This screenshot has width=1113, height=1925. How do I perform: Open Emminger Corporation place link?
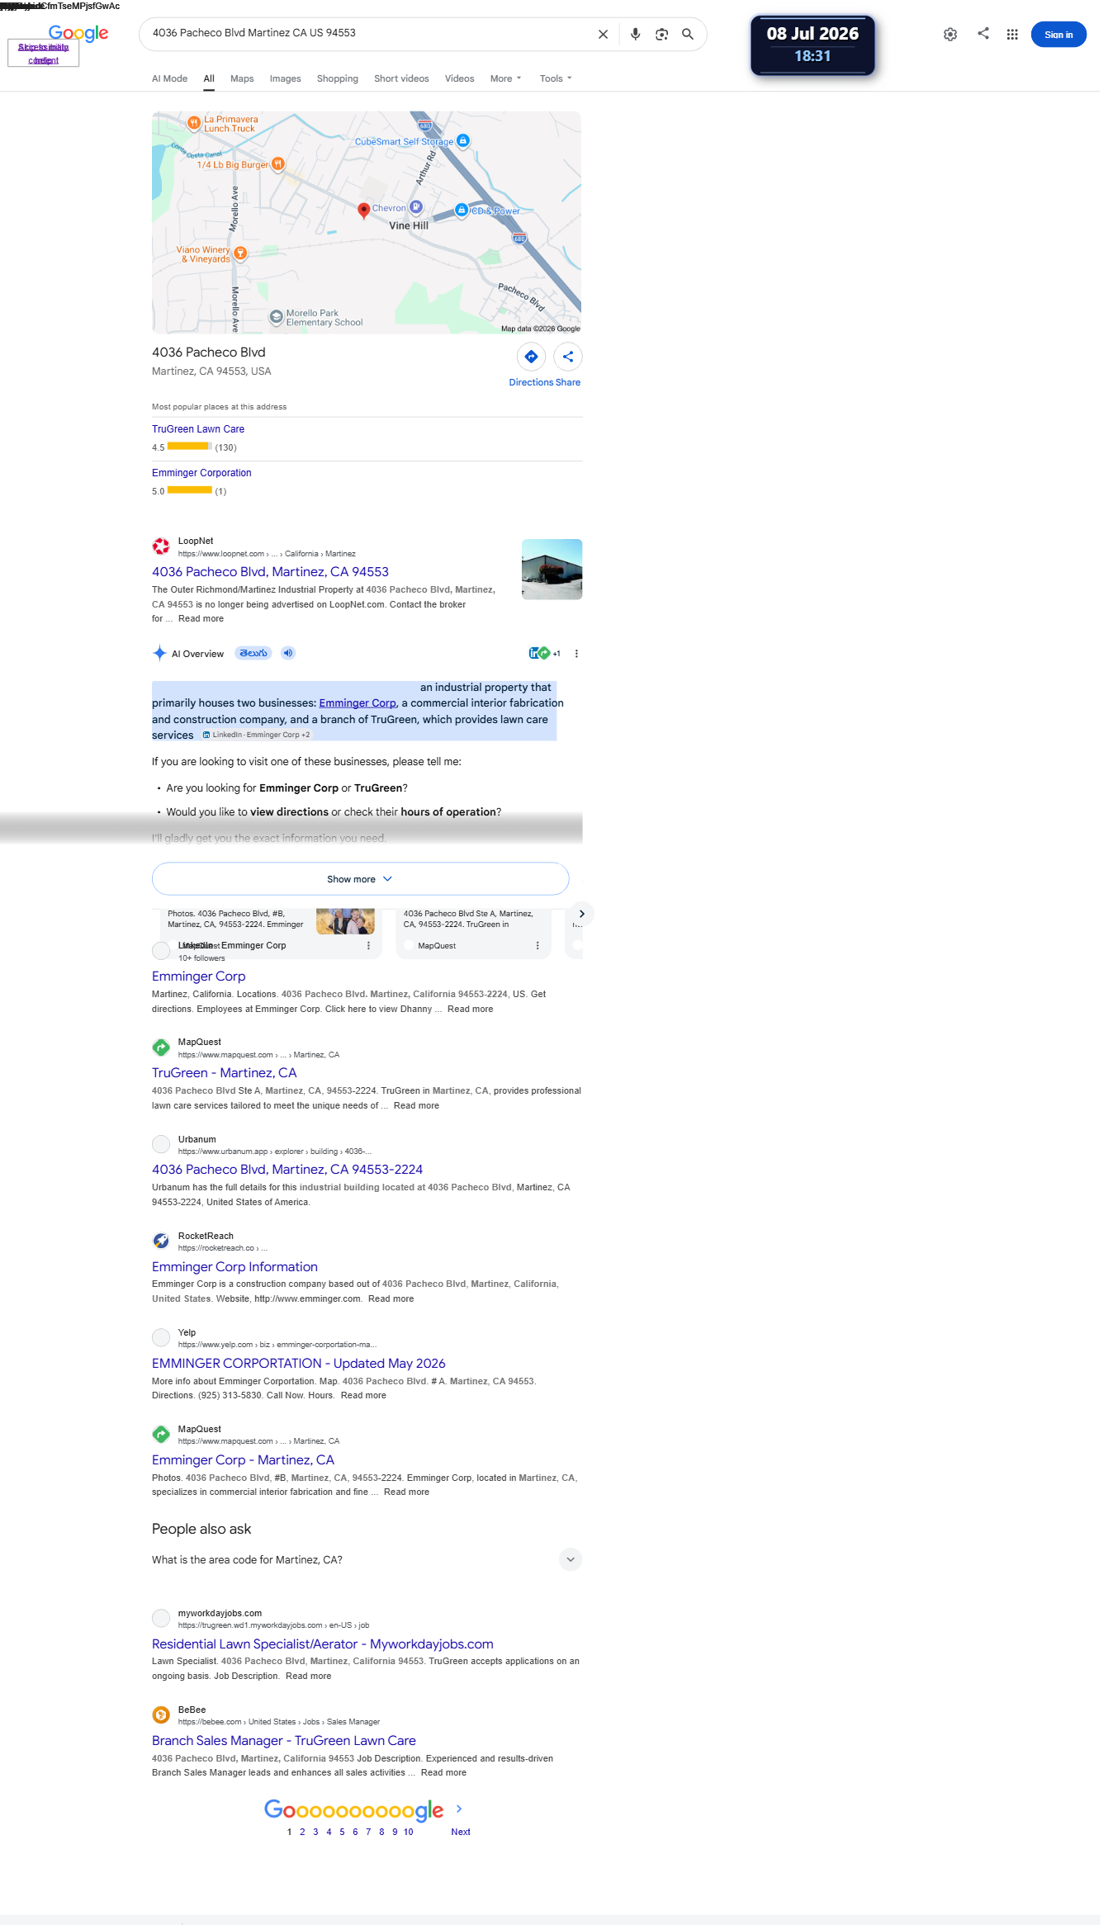(x=201, y=473)
